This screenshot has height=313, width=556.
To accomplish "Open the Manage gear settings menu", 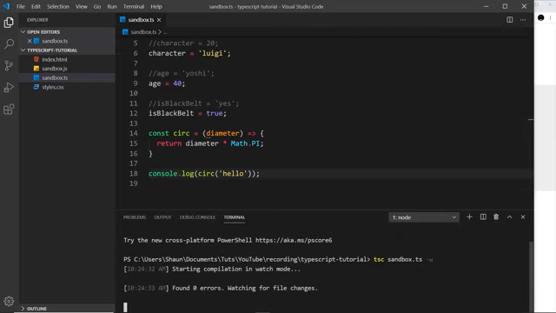I will [9, 302].
